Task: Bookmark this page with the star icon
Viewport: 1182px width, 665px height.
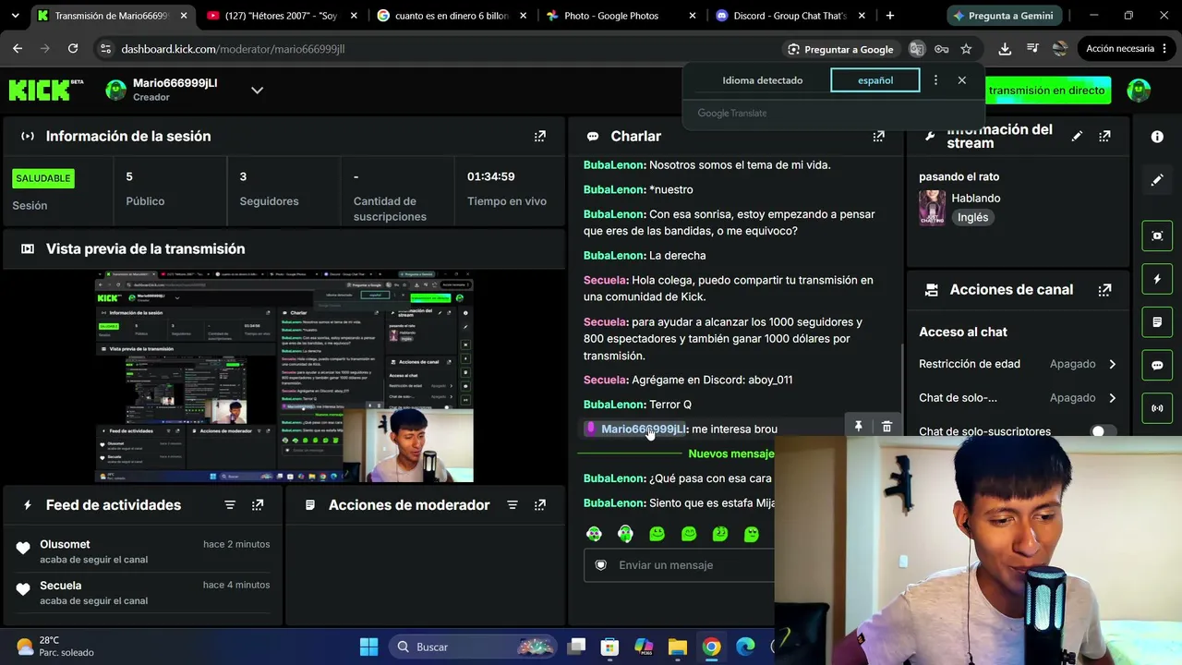Action: 966,49
